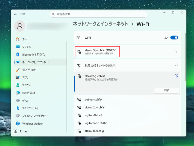Click the 個人用設定 paintbrush icon
Viewport: 194px width, 146px height.
[x=18, y=70]
